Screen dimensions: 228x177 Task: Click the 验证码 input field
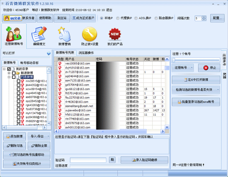[88, 160]
